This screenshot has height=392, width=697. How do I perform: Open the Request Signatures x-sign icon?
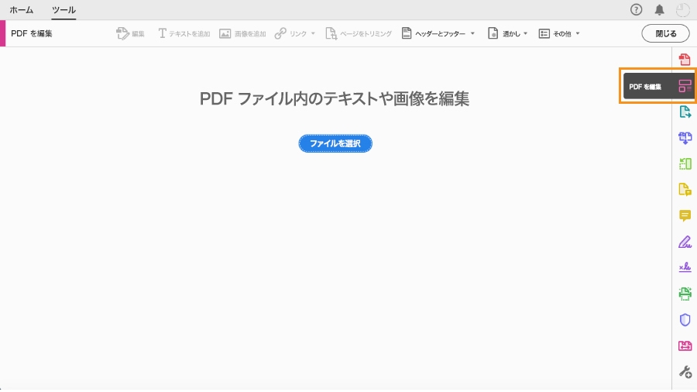tap(685, 267)
